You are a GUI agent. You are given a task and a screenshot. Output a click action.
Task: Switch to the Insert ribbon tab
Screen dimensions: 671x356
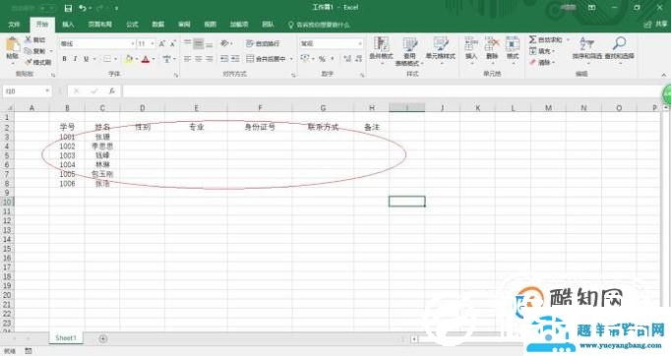[68, 25]
